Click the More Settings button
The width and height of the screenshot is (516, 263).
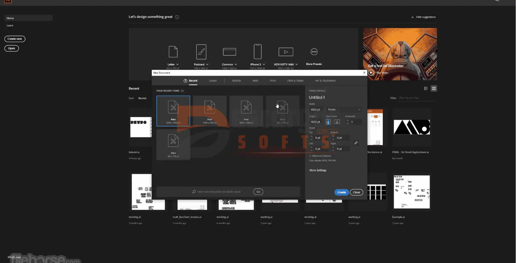pos(318,170)
